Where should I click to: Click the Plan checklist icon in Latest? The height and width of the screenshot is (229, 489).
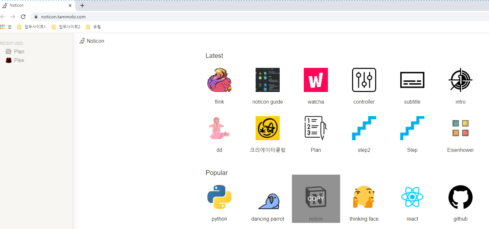[x=316, y=128]
